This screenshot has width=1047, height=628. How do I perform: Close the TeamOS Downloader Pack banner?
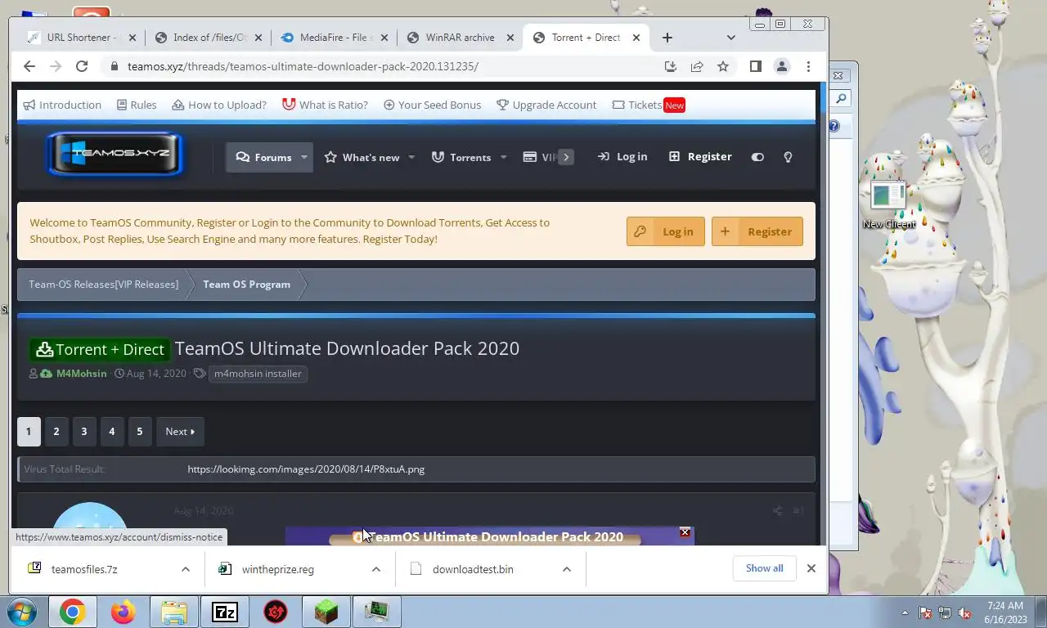point(685,532)
